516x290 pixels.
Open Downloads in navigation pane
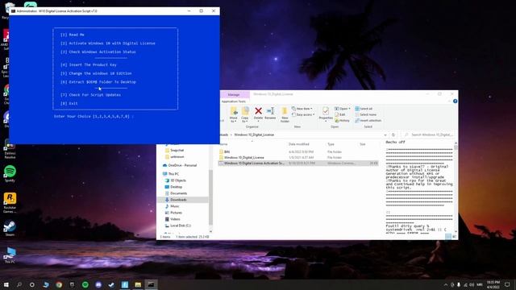[176, 200]
